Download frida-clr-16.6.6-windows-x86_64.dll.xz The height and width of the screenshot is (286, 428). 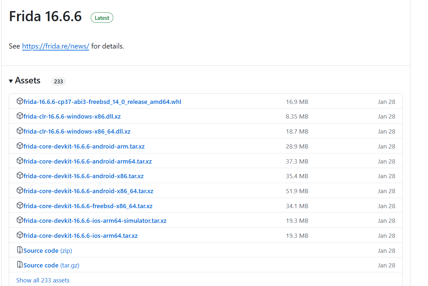point(77,132)
